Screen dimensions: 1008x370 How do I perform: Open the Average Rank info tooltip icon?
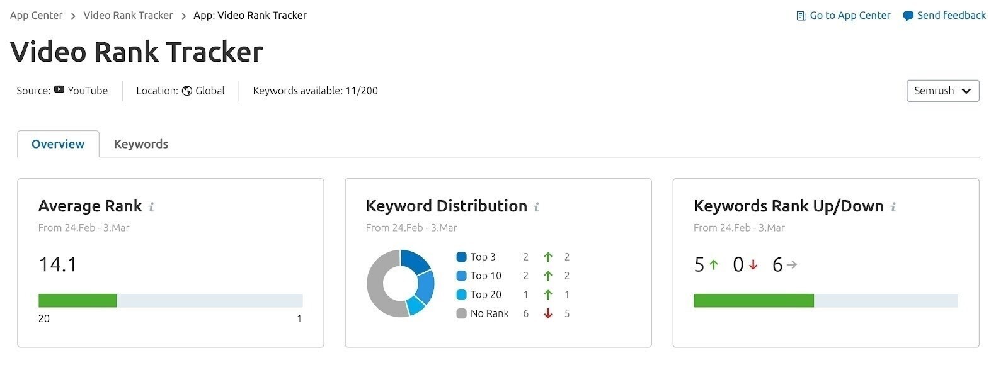tap(151, 206)
